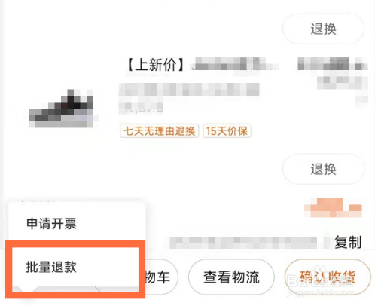Tap the topmost 退换 button
375x306 pixels.
(x=323, y=29)
